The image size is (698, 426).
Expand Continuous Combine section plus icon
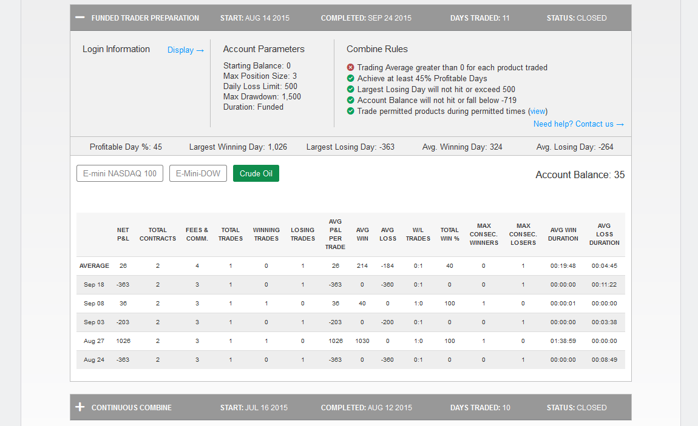pyautogui.click(x=80, y=407)
